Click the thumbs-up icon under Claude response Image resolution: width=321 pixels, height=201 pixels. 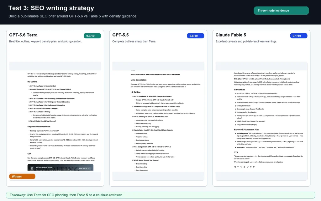pos(245,167)
